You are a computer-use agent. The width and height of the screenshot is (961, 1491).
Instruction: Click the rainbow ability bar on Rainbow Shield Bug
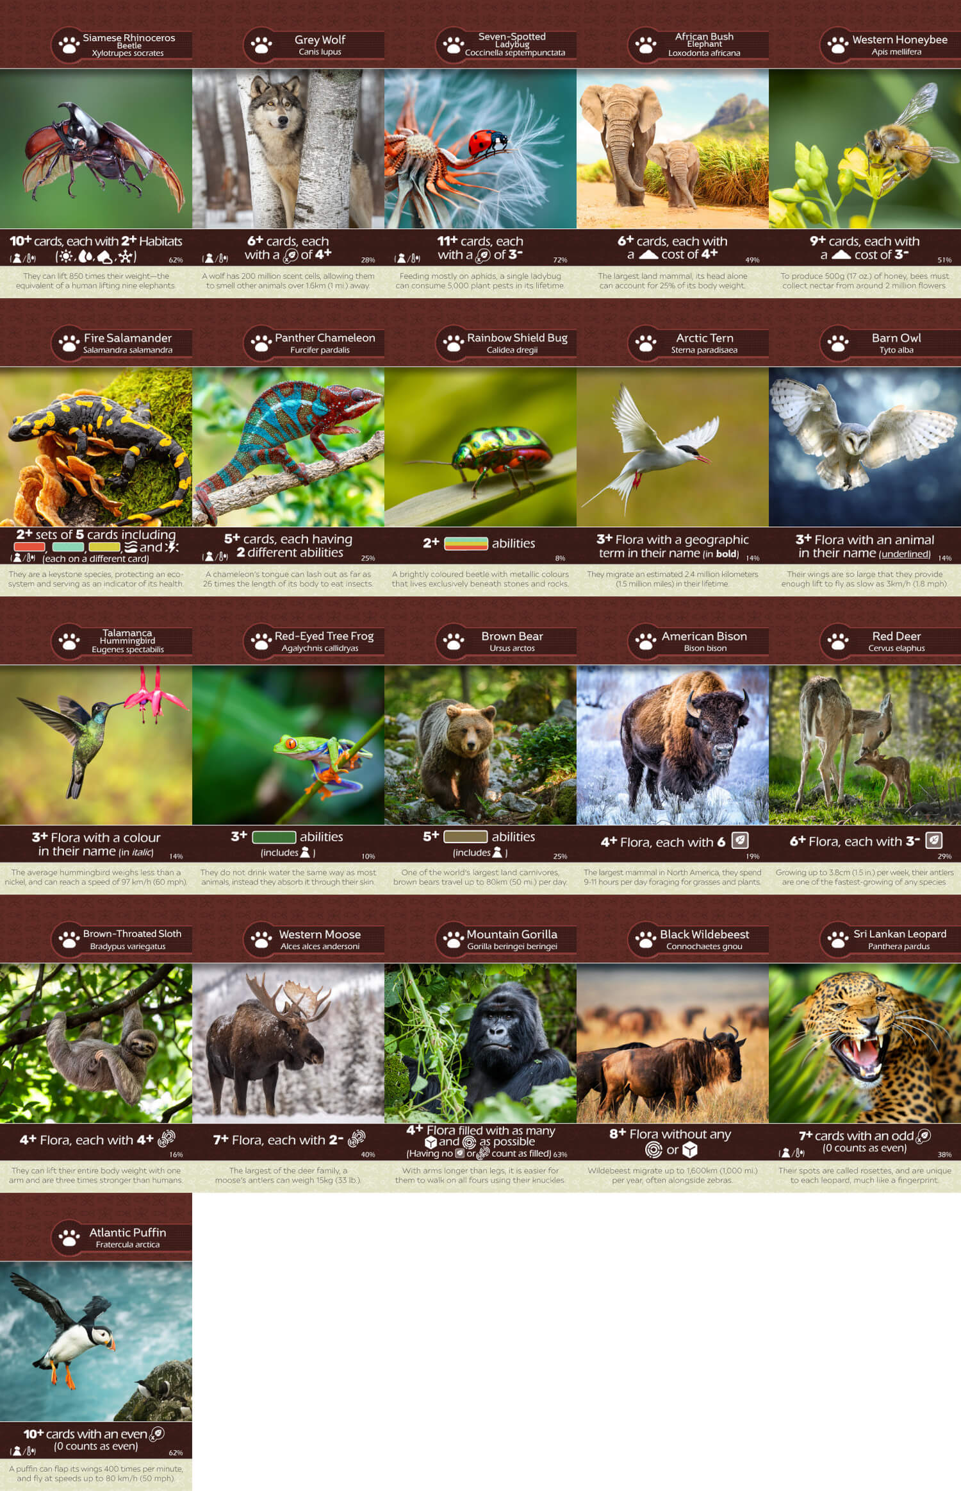click(466, 543)
